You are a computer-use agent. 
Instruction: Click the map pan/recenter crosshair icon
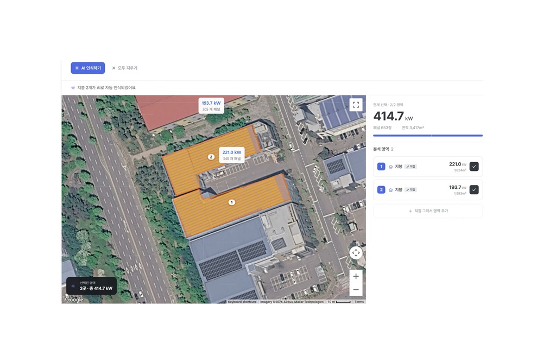coord(356,253)
